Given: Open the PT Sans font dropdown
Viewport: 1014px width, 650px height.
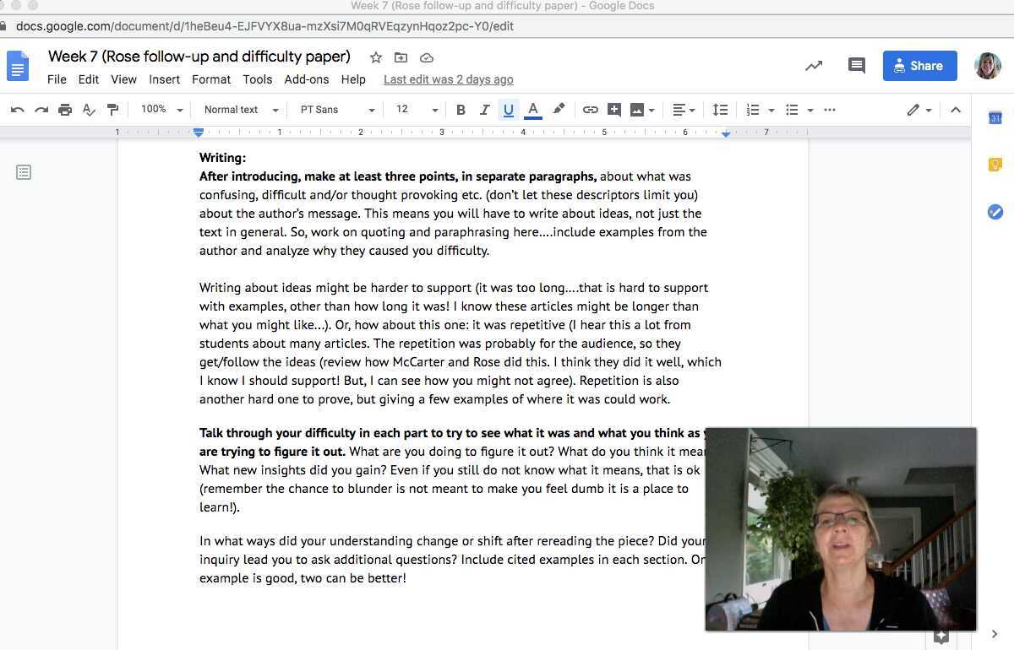Looking at the screenshot, I should tap(337, 110).
